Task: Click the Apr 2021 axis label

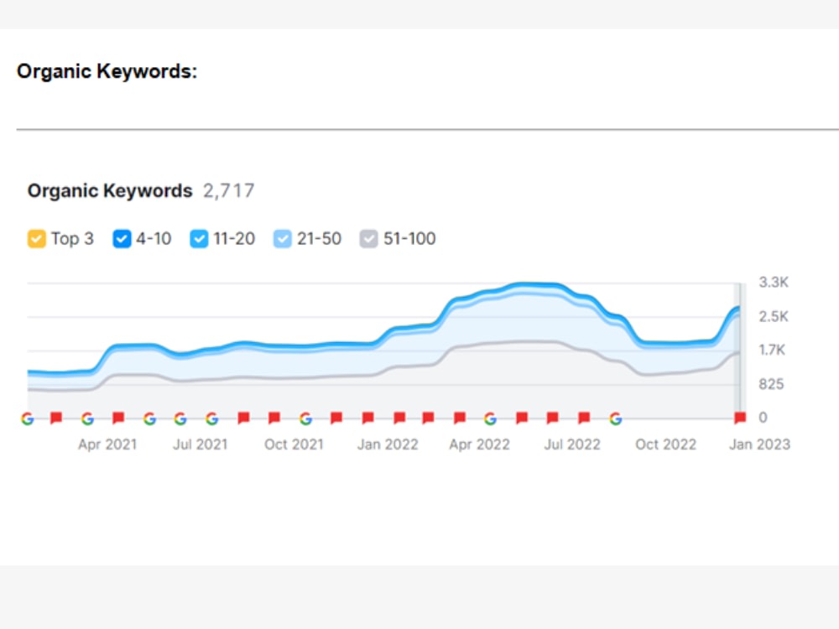Action: [x=107, y=444]
